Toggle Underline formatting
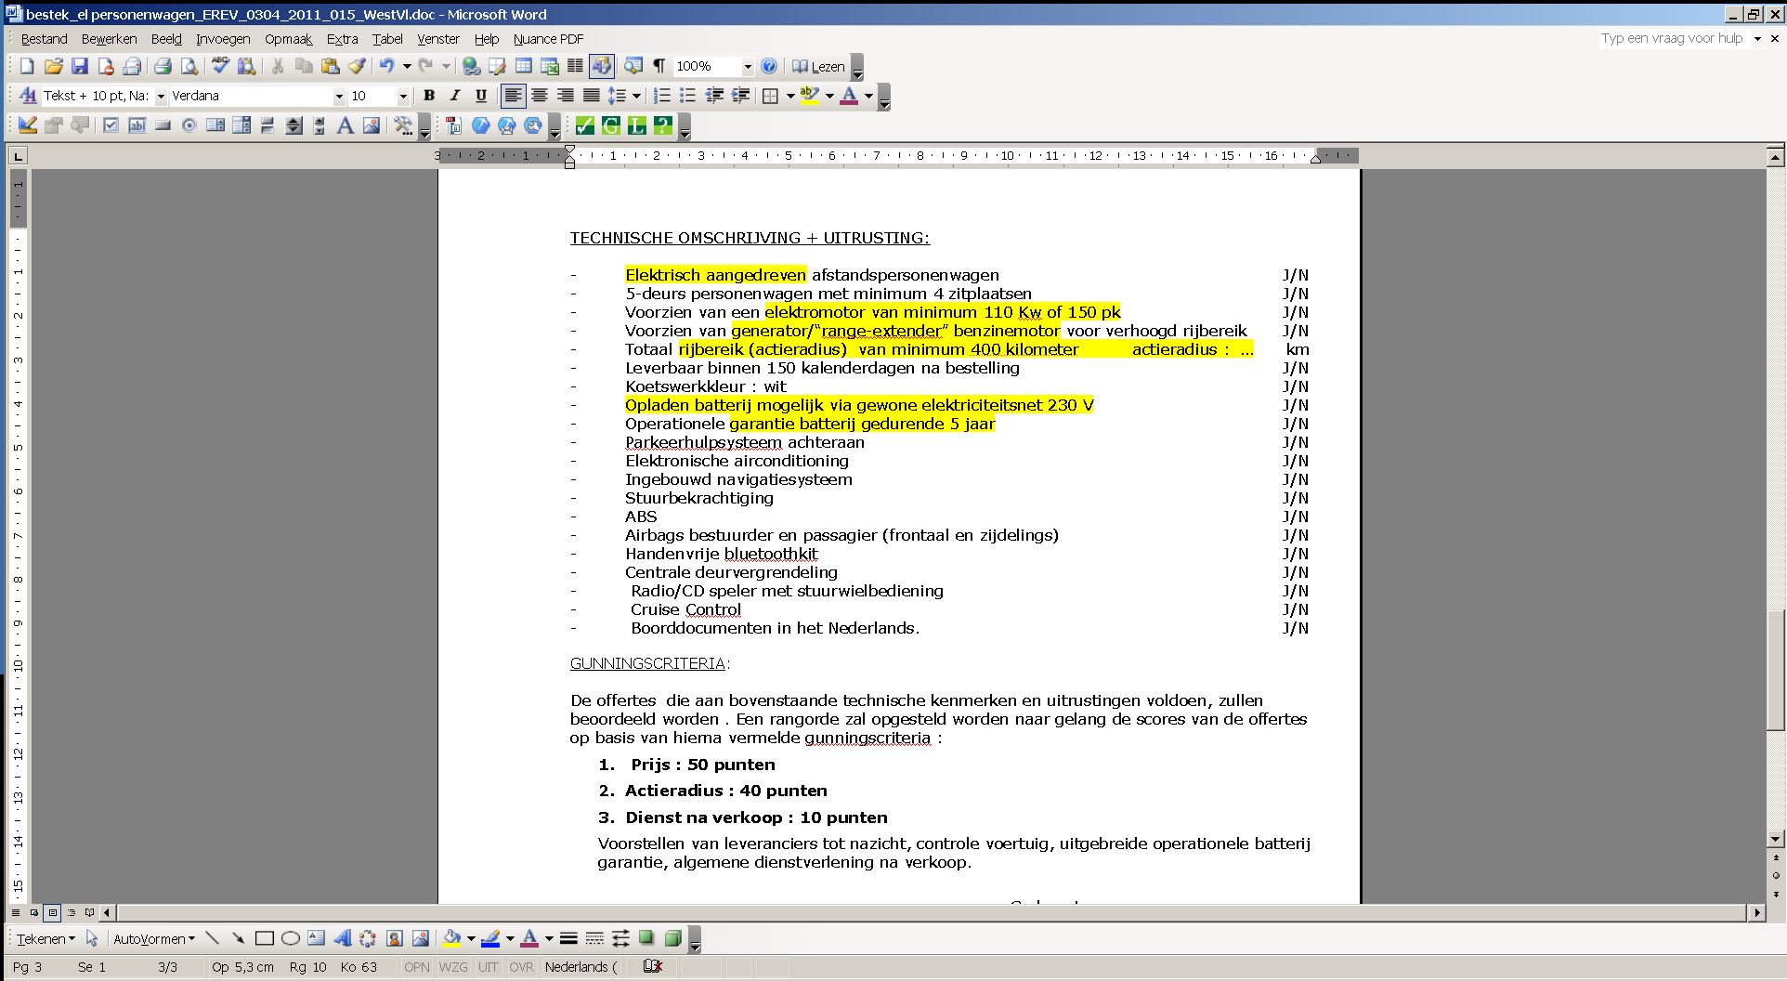 click(x=481, y=96)
